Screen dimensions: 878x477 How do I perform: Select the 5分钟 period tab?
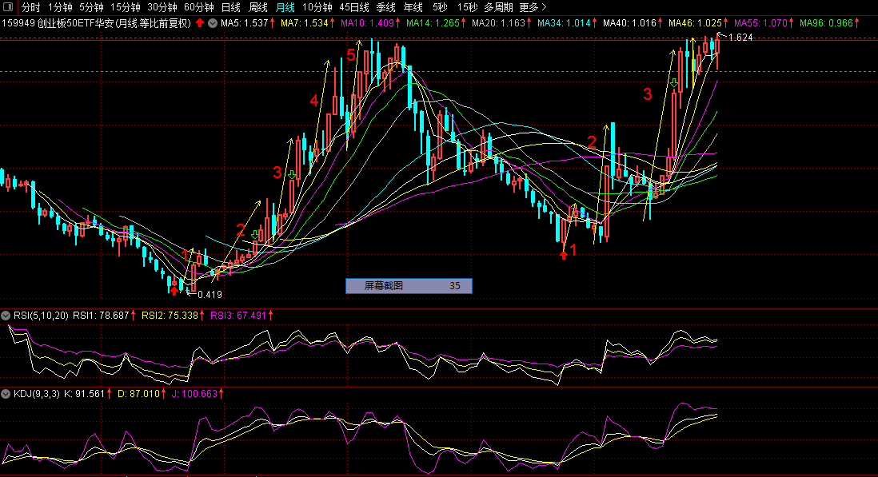(x=91, y=7)
